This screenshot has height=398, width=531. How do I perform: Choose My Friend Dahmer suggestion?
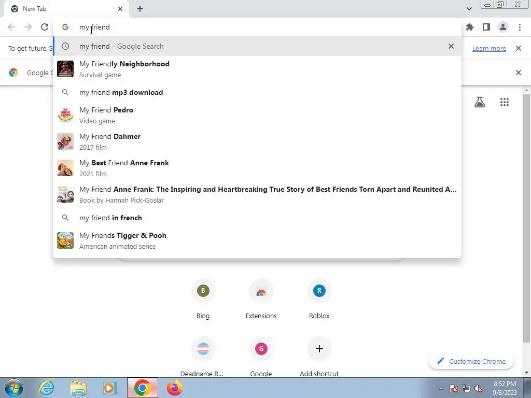pos(257,141)
